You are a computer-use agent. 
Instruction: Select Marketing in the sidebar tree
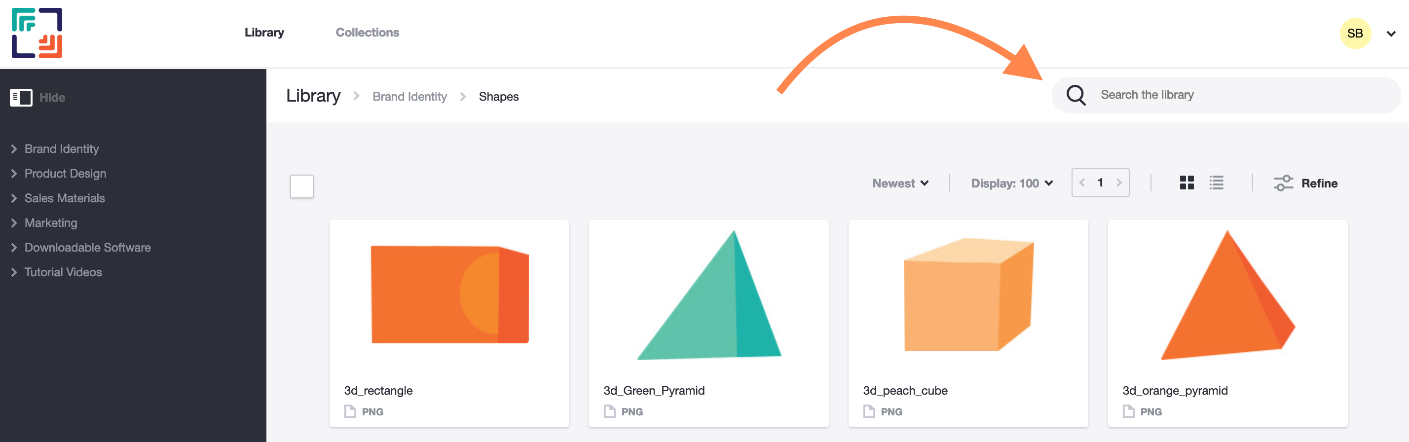tap(51, 222)
